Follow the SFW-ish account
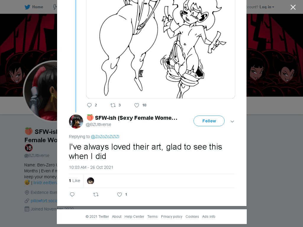The width and height of the screenshot is (303, 227). click(209, 121)
